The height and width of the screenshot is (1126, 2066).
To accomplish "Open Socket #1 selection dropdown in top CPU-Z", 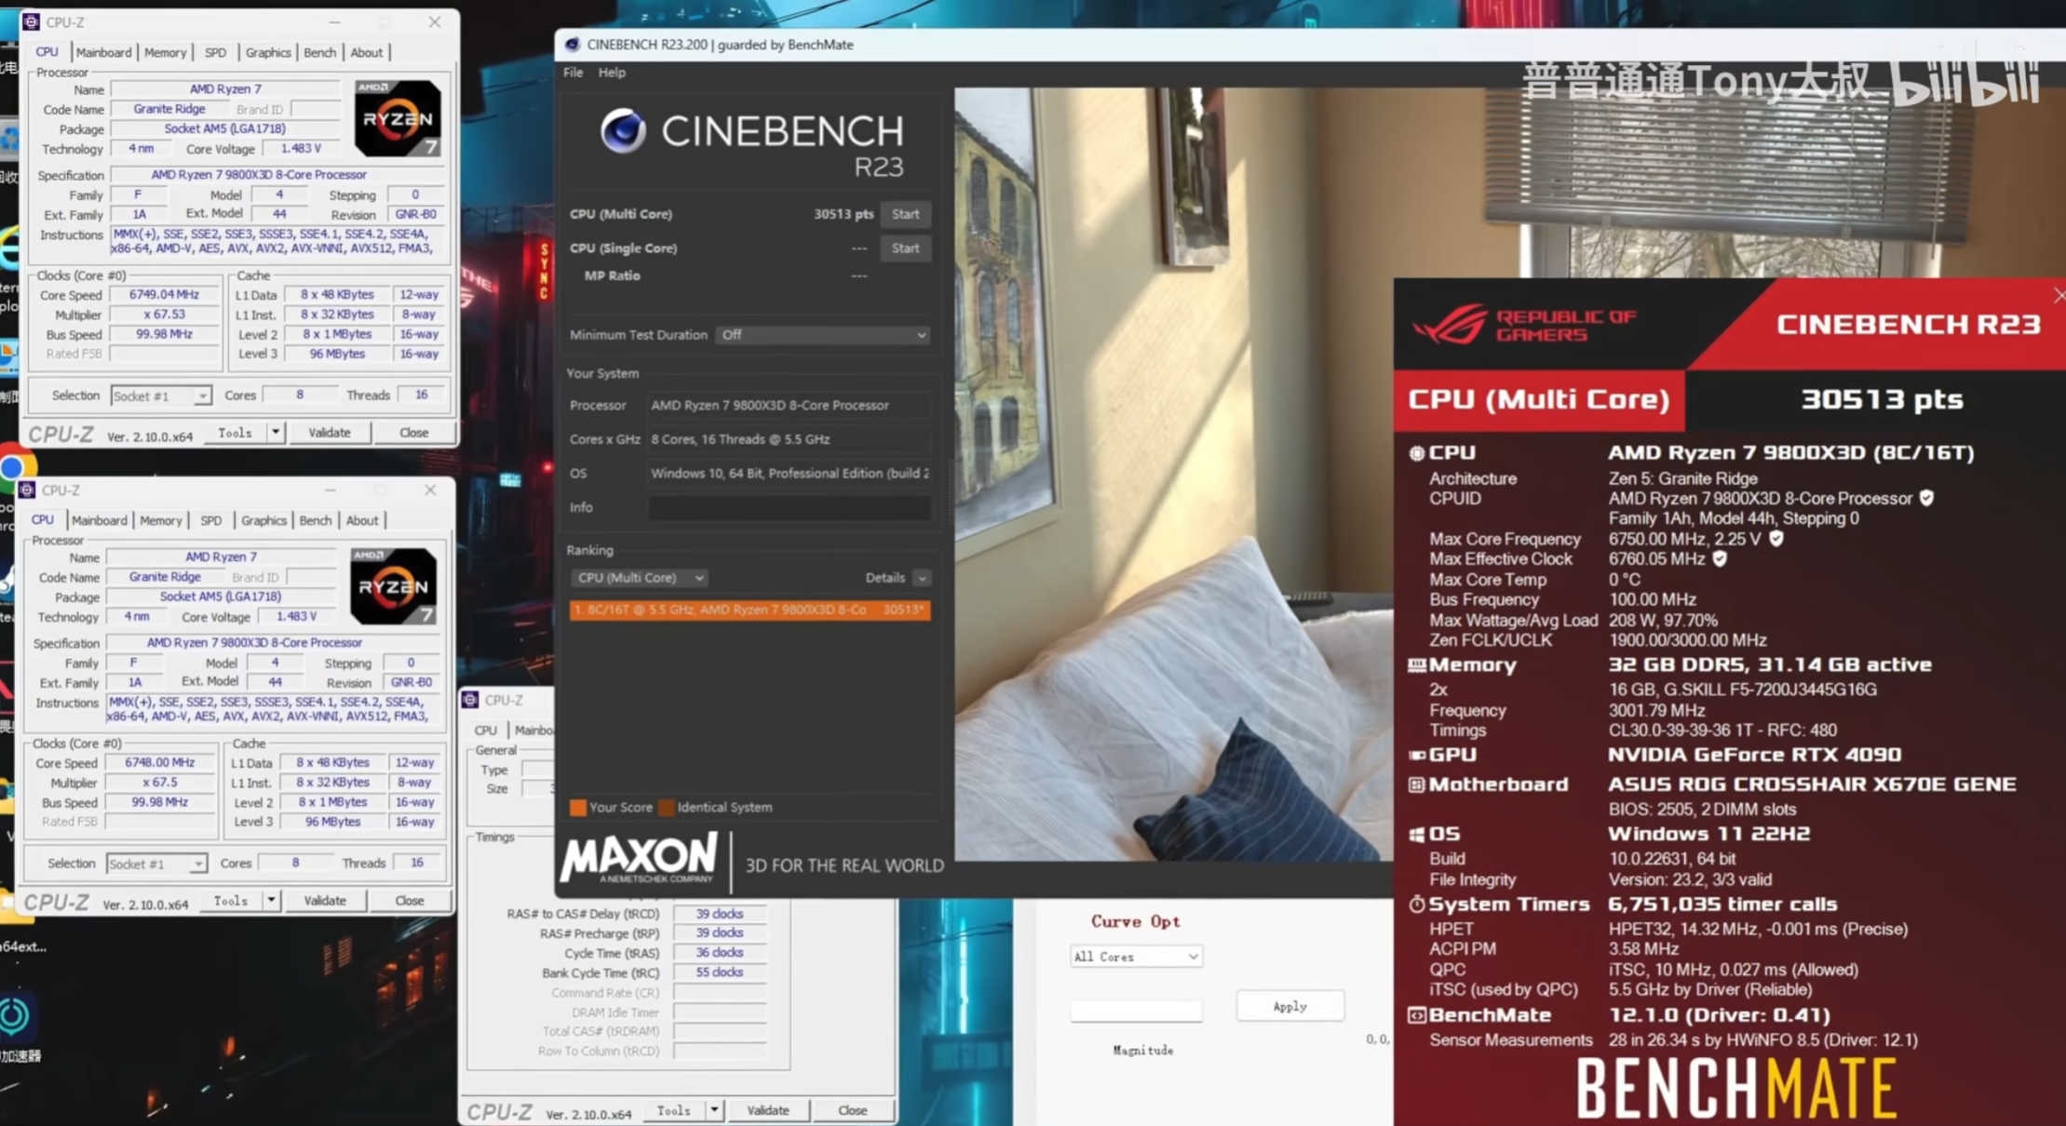I will [161, 396].
